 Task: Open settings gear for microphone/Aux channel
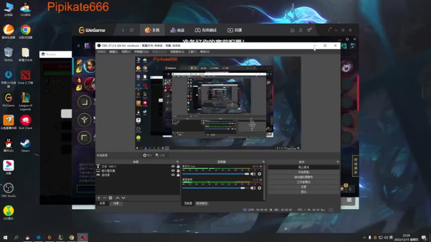pyautogui.click(x=260, y=174)
